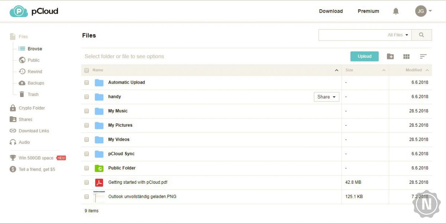446x223 pixels.
Task: Check the Outlook PNG row checkbox
Action: (x=87, y=197)
